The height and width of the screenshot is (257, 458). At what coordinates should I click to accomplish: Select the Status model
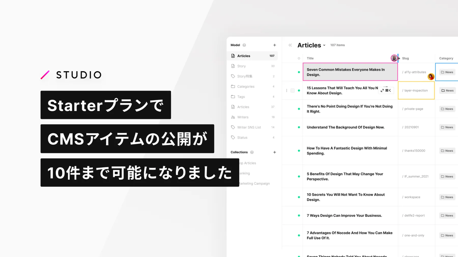coord(252,138)
